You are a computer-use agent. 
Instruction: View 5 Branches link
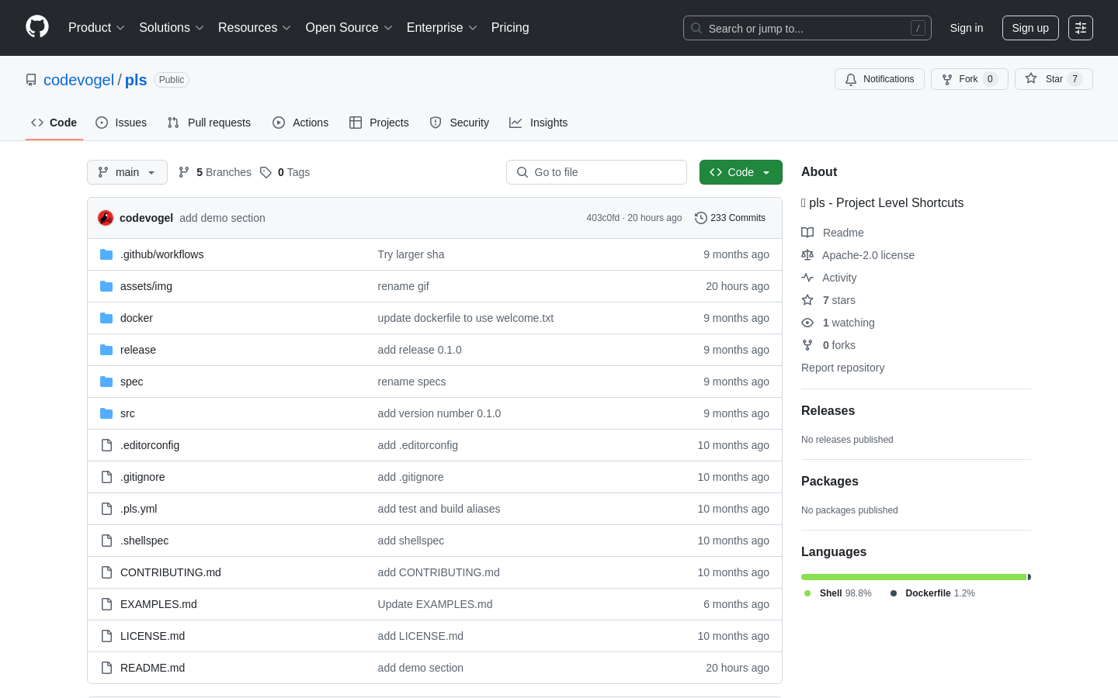tap(215, 172)
